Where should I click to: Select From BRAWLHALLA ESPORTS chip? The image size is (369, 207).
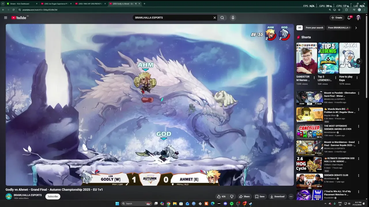click(339, 28)
